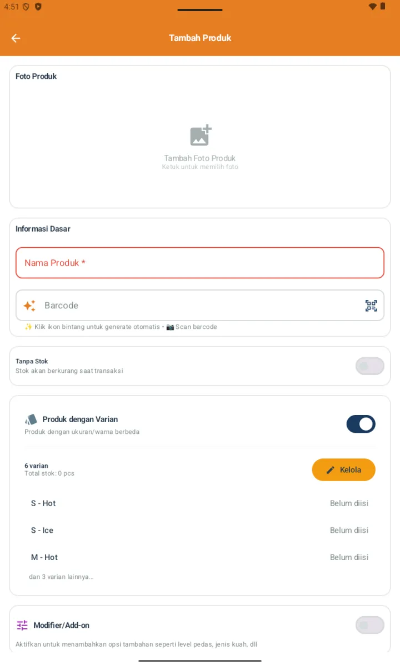Screen dimensions: 400x670
Task: Tap the pencil icon on Kelola
Action: coord(331,470)
